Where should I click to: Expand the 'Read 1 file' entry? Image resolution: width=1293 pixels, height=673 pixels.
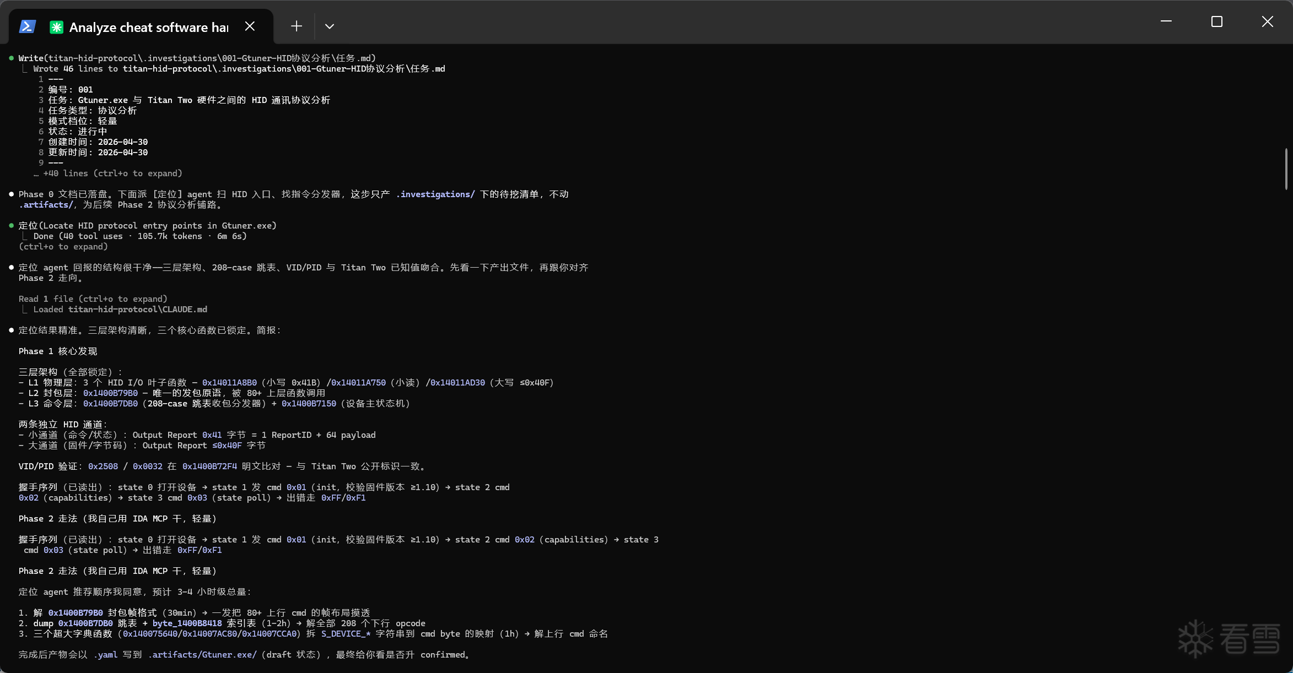point(93,299)
